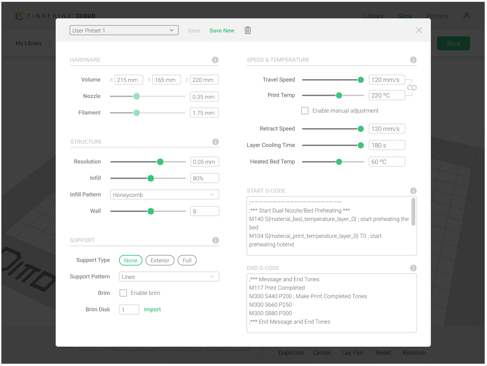Click the Nozzle slider handle

pyautogui.click(x=136, y=97)
